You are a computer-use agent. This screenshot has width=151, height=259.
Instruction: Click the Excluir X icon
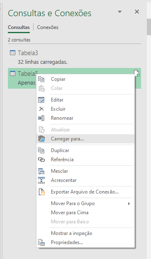[x=41, y=109]
